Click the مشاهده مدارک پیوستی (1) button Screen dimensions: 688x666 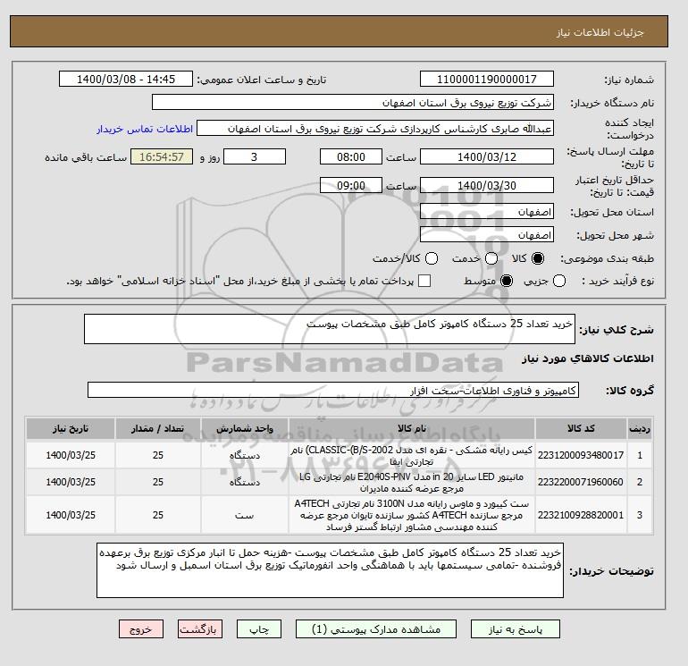pos(376,629)
